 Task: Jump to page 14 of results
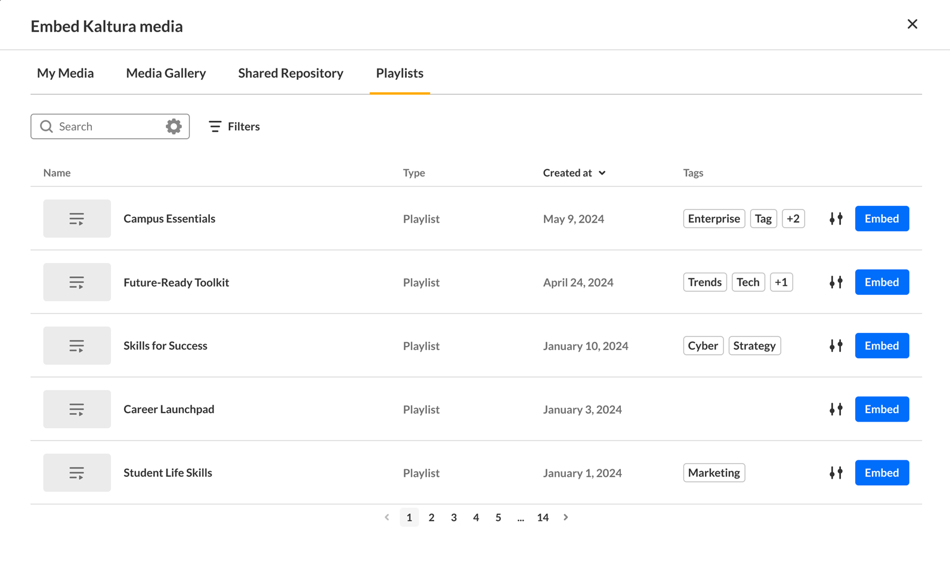(542, 517)
